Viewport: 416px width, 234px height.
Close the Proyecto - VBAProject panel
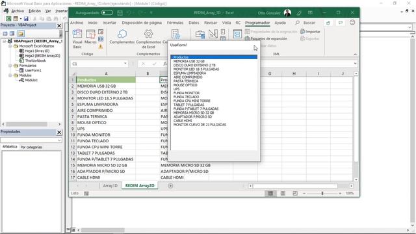(59, 26)
